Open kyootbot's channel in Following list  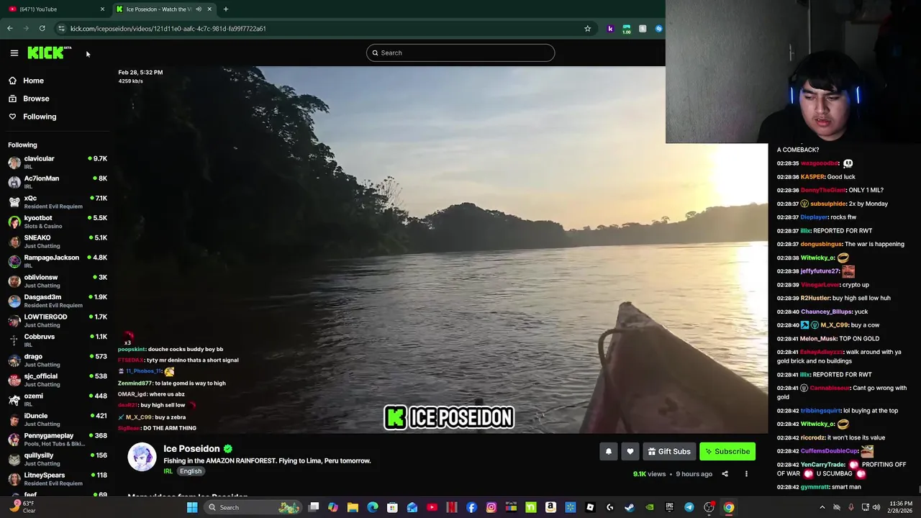[58, 222]
